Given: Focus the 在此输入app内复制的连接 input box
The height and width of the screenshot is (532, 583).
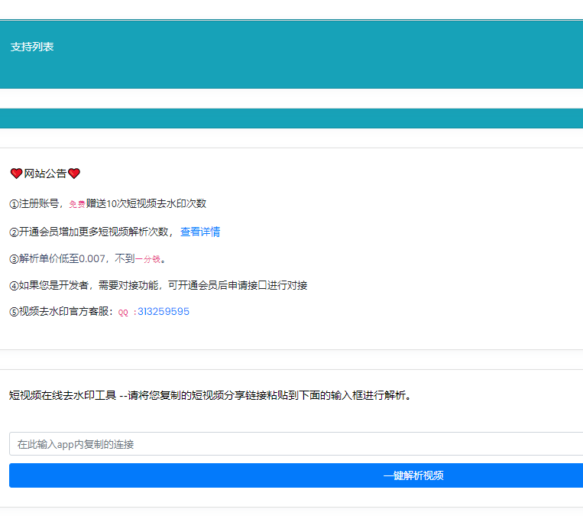Looking at the screenshot, I should pyautogui.click(x=296, y=444).
